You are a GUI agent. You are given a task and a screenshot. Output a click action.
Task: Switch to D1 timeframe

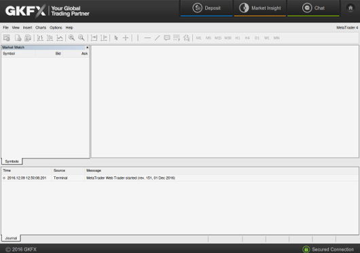click(x=257, y=38)
